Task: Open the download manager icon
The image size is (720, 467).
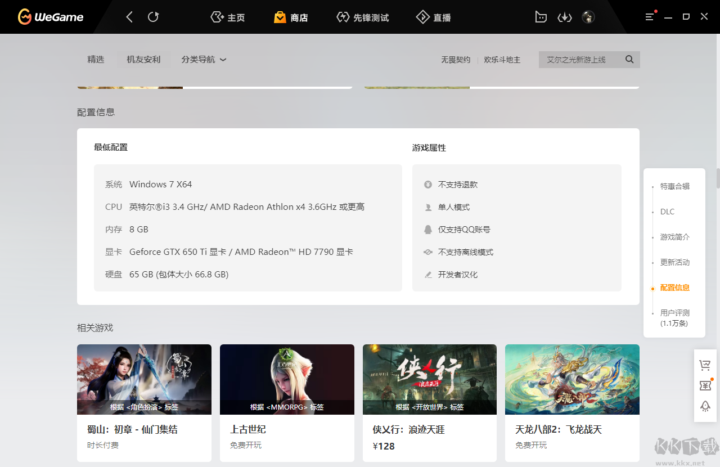Action: point(564,17)
